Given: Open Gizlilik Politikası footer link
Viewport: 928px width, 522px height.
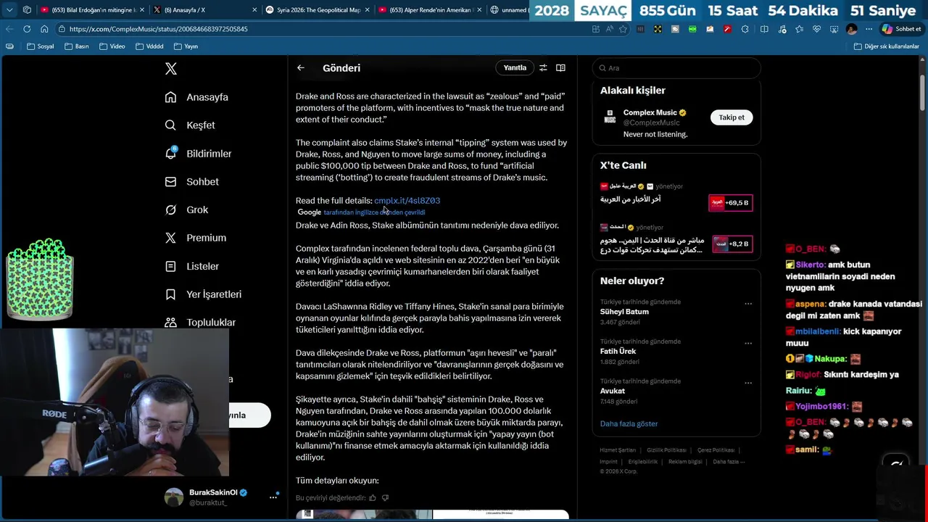Looking at the screenshot, I should [x=666, y=450].
